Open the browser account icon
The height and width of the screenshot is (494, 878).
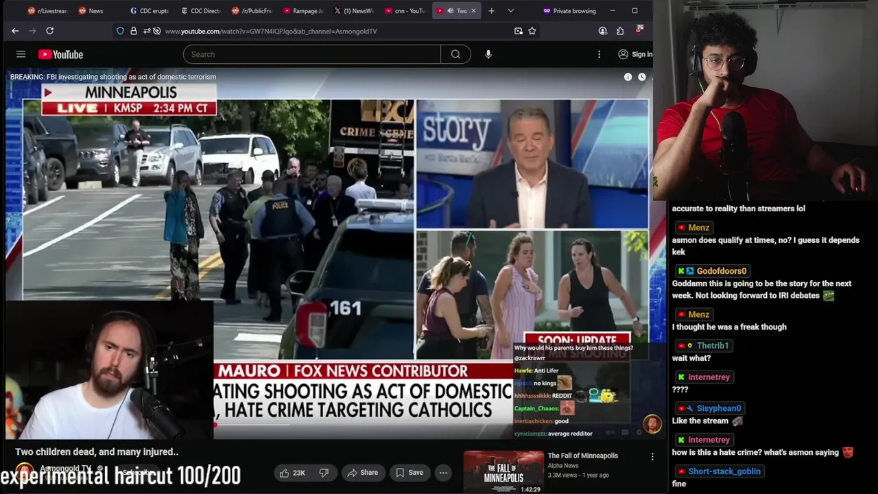602,31
